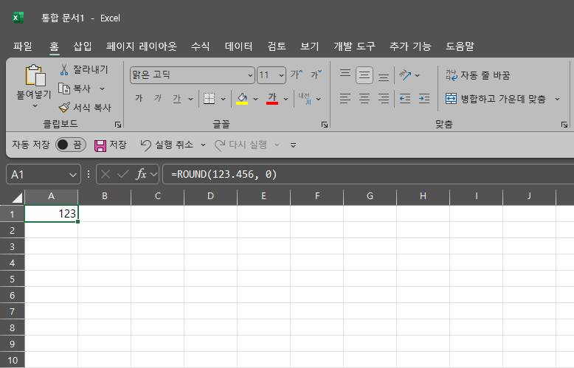Click the text orientation icon
This screenshot has width=574, height=368.
(x=405, y=75)
